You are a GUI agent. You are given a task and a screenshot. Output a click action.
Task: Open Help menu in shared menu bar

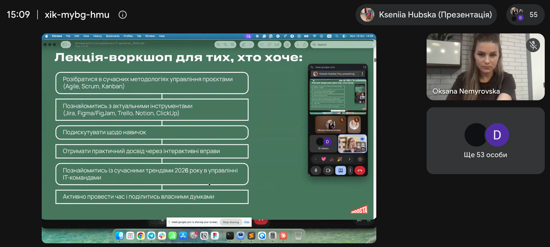162,36
